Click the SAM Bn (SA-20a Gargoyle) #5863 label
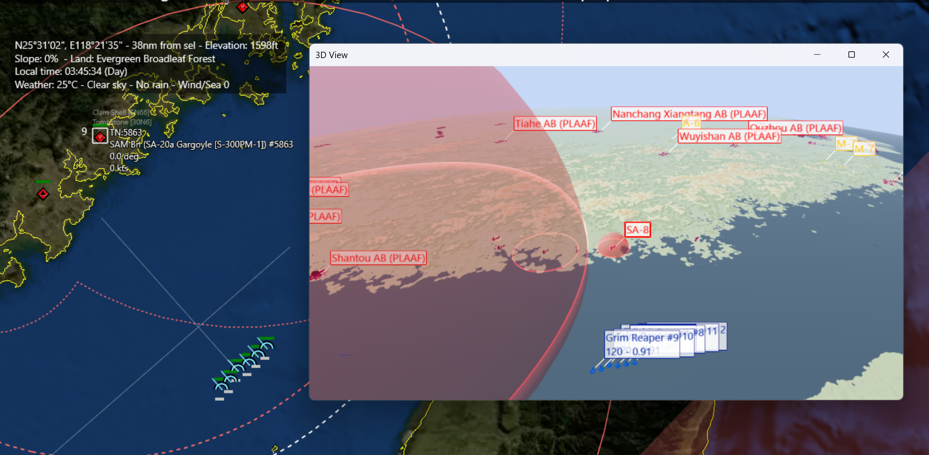This screenshot has height=455, width=929. pos(201,144)
